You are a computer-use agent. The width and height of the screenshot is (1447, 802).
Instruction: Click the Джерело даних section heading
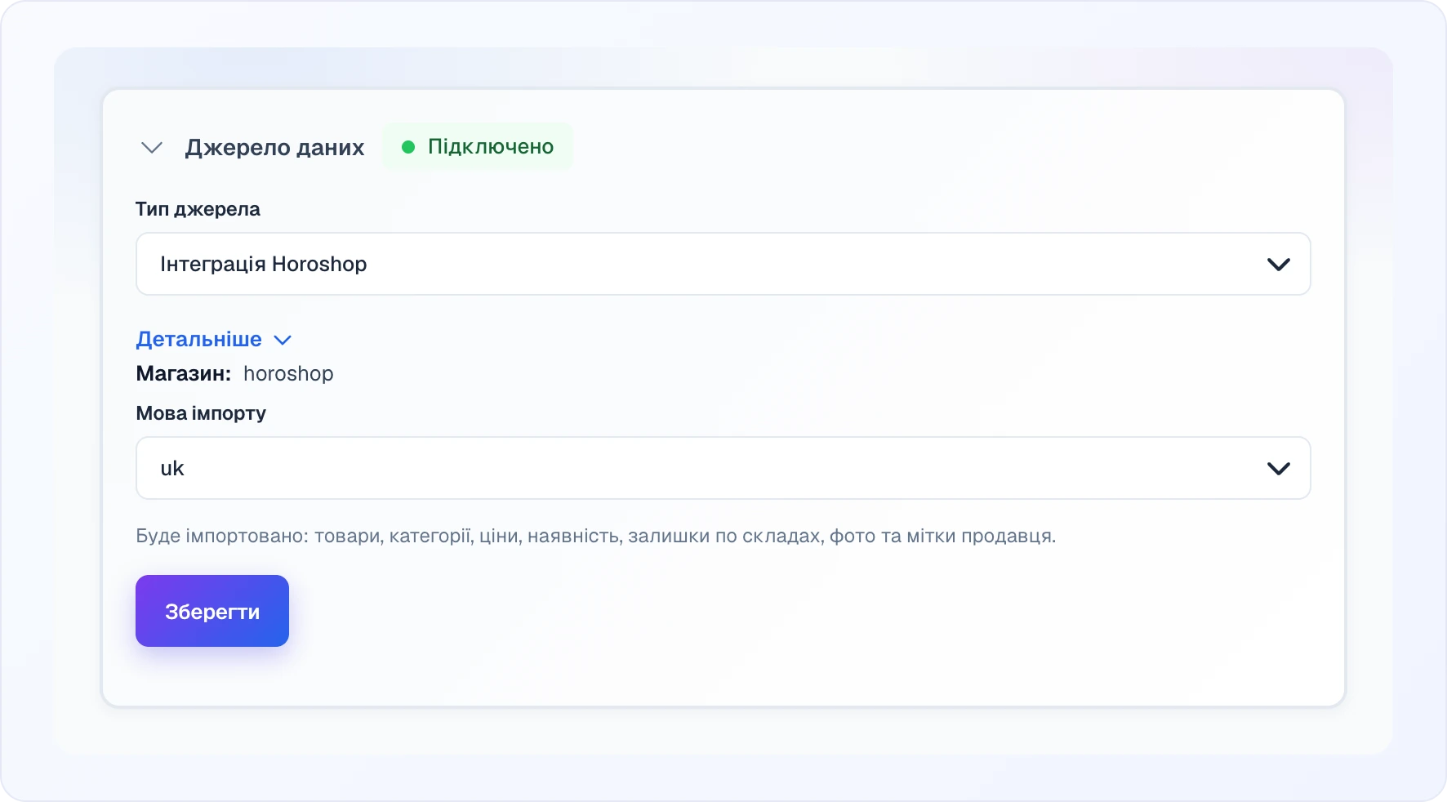click(274, 148)
